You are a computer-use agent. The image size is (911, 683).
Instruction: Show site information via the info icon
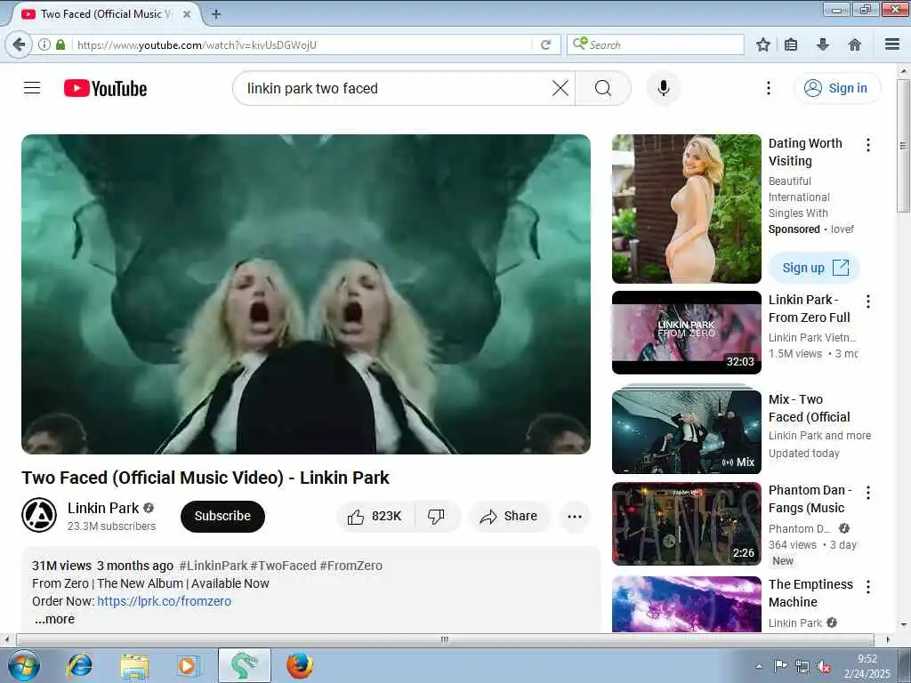coord(44,44)
